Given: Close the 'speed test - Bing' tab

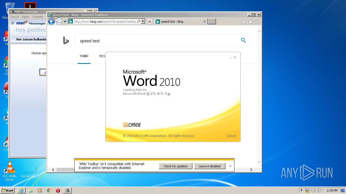Looking at the screenshot, I should coord(205,22).
